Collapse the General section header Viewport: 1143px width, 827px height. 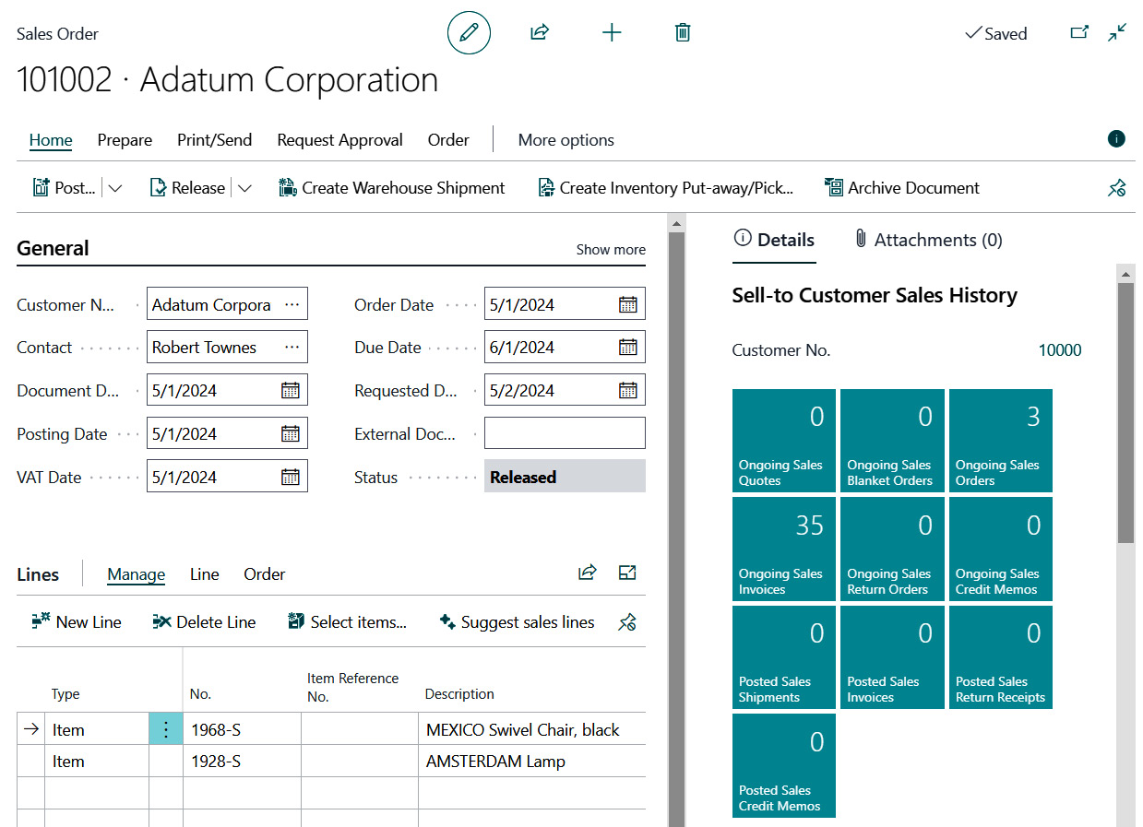pos(53,248)
